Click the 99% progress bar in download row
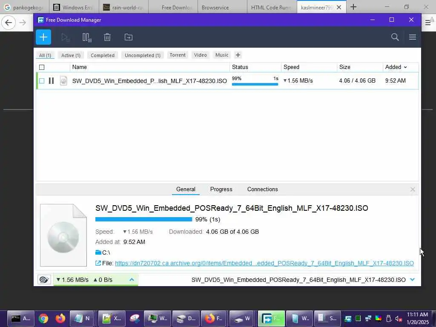The width and height of the screenshot is (436, 327). (x=255, y=84)
